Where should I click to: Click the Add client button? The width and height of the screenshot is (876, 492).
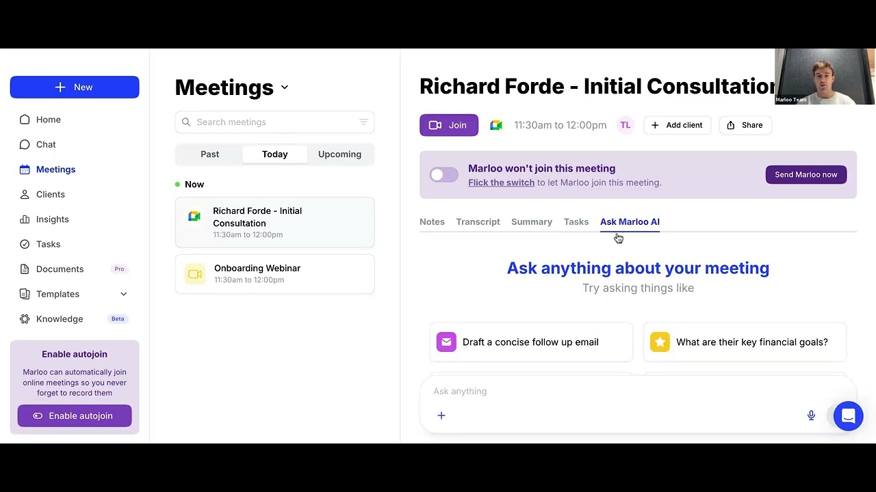[677, 125]
